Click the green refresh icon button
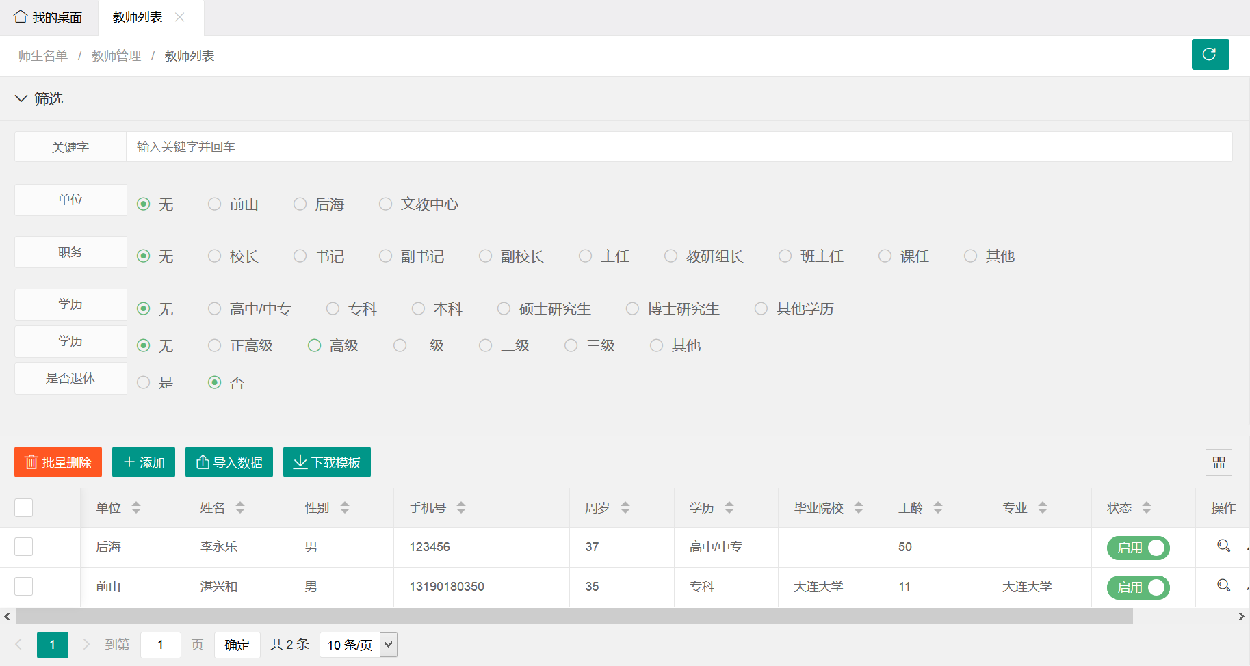The height and width of the screenshot is (666, 1250). (x=1210, y=55)
